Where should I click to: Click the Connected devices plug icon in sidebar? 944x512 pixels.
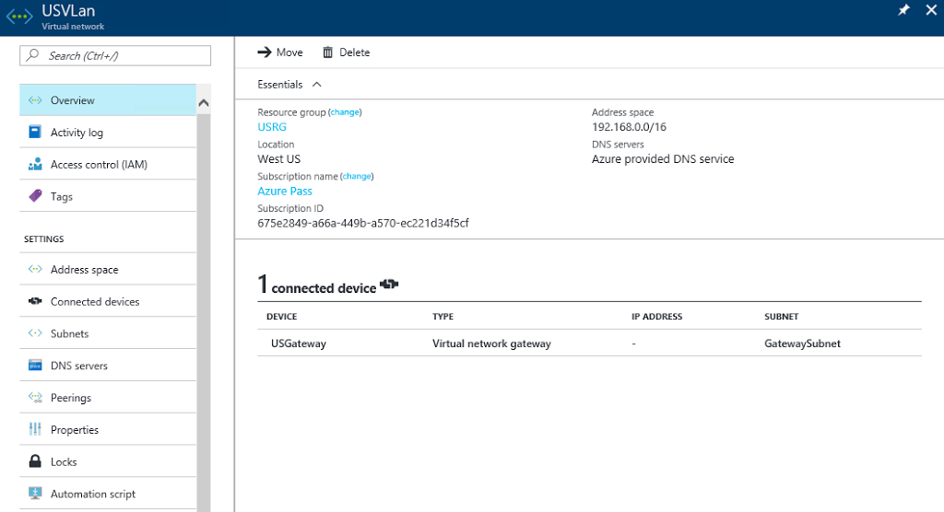coord(35,301)
